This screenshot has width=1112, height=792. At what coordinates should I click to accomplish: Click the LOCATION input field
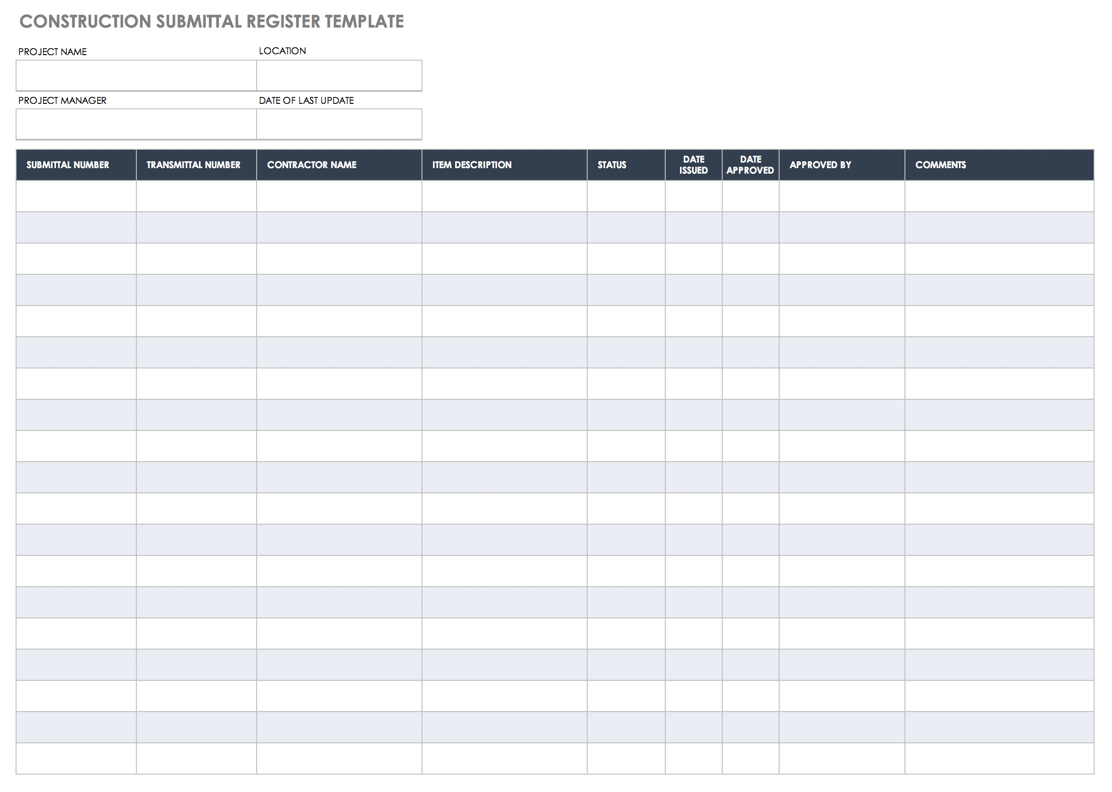[339, 75]
